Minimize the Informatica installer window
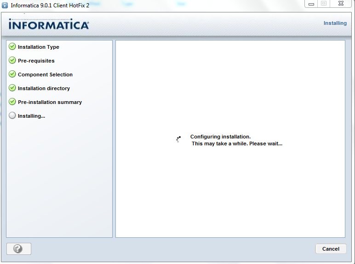This screenshot has width=355, height=264. [x=312, y=4]
